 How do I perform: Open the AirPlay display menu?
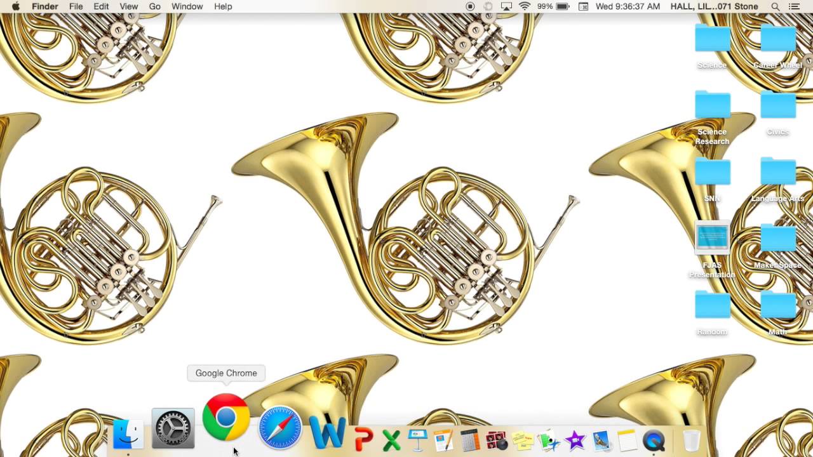point(506,6)
